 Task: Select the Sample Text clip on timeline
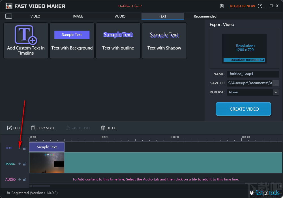(x=47, y=147)
